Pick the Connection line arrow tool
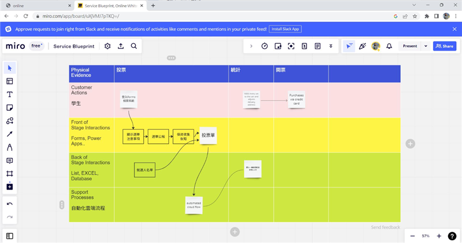The image size is (462, 243). pos(10,134)
